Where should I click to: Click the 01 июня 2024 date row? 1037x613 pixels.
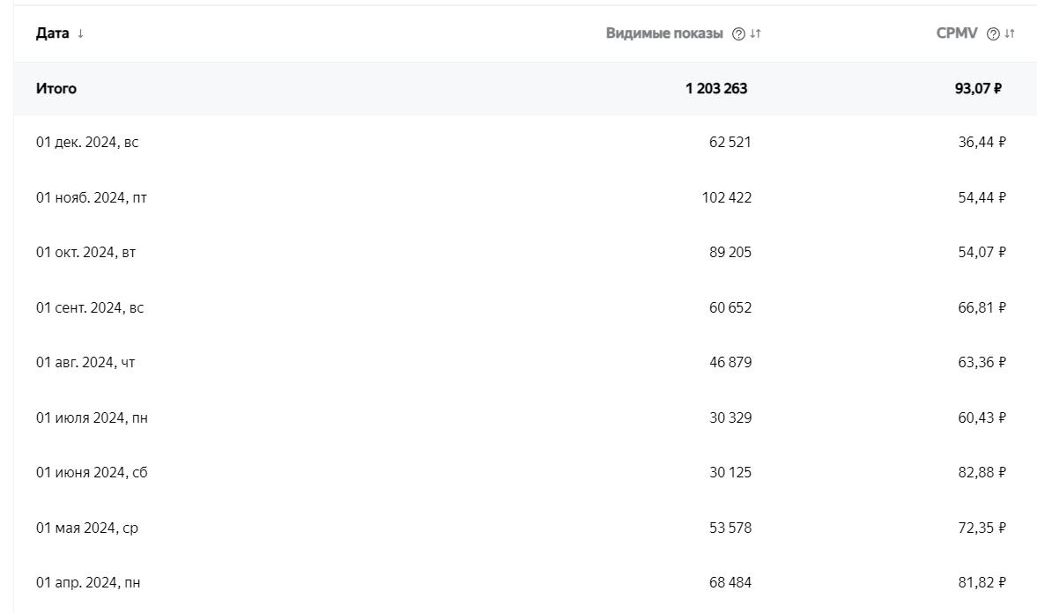click(x=92, y=472)
